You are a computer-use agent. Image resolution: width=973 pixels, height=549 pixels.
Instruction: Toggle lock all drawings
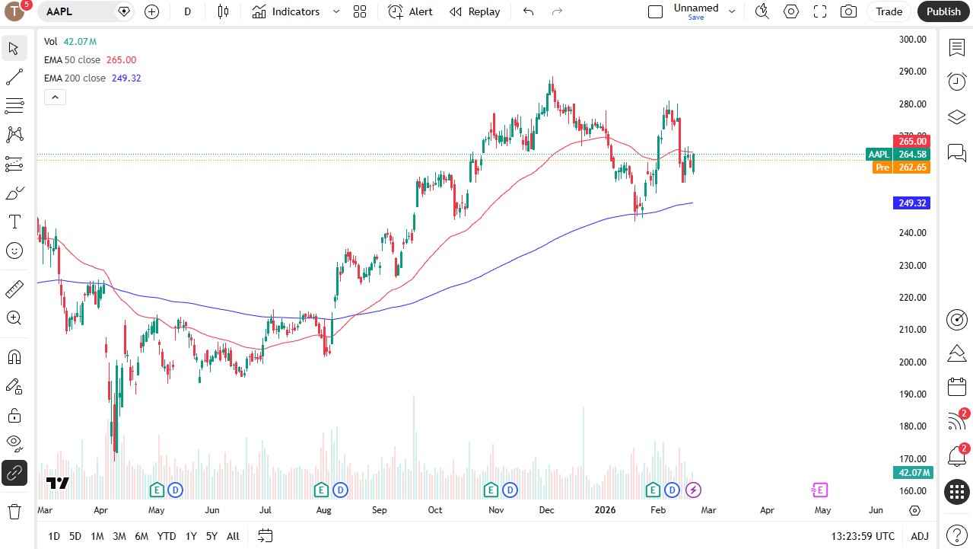click(x=14, y=415)
